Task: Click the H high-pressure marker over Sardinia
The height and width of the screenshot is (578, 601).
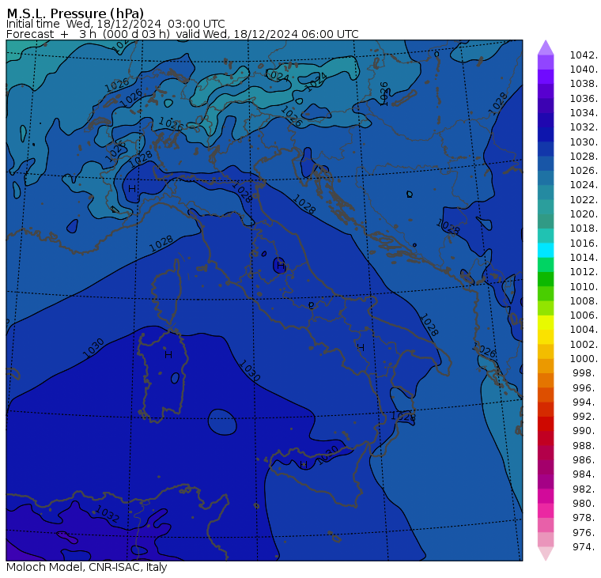Action: pos(168,355)
